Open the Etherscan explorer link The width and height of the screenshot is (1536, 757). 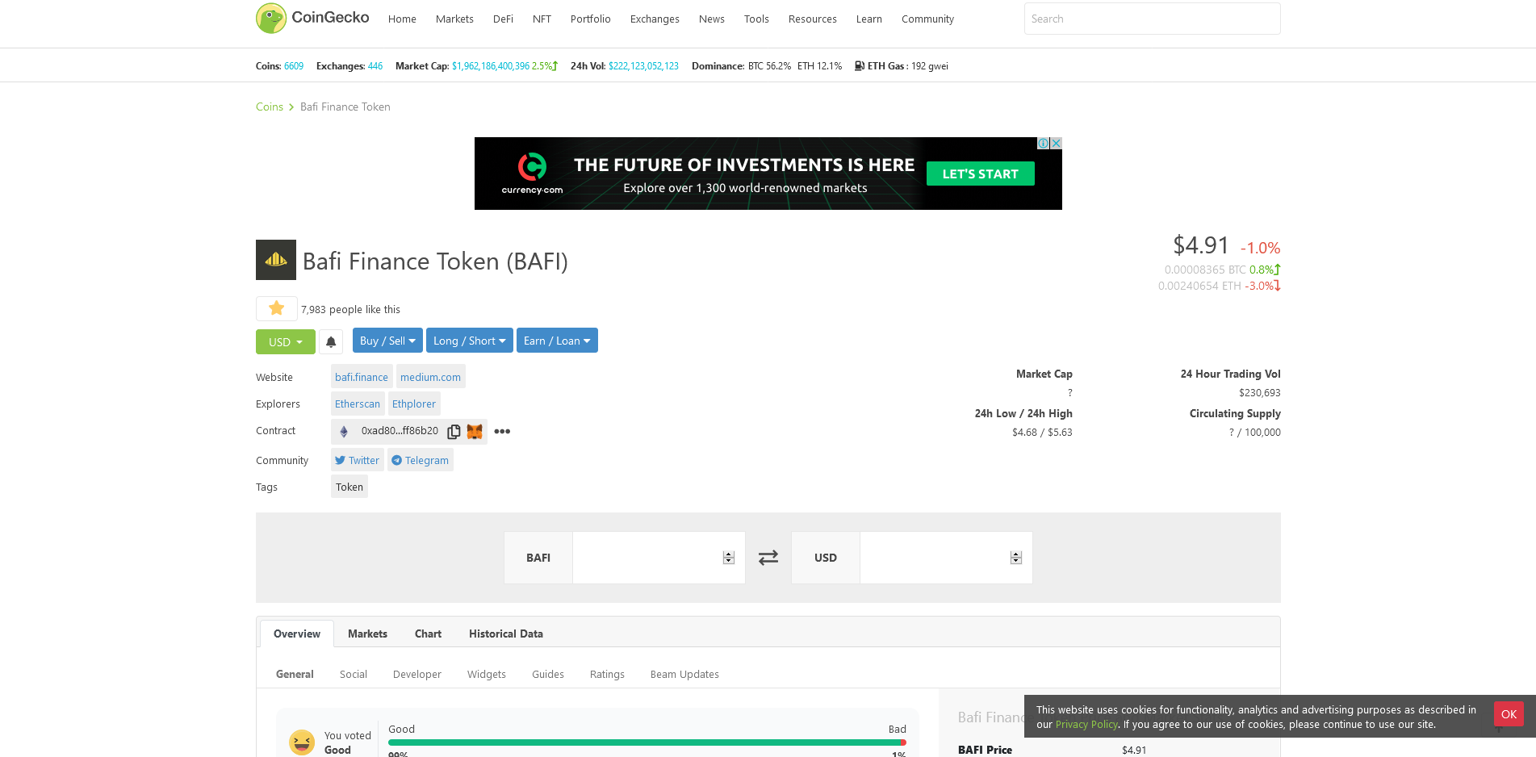358,404
